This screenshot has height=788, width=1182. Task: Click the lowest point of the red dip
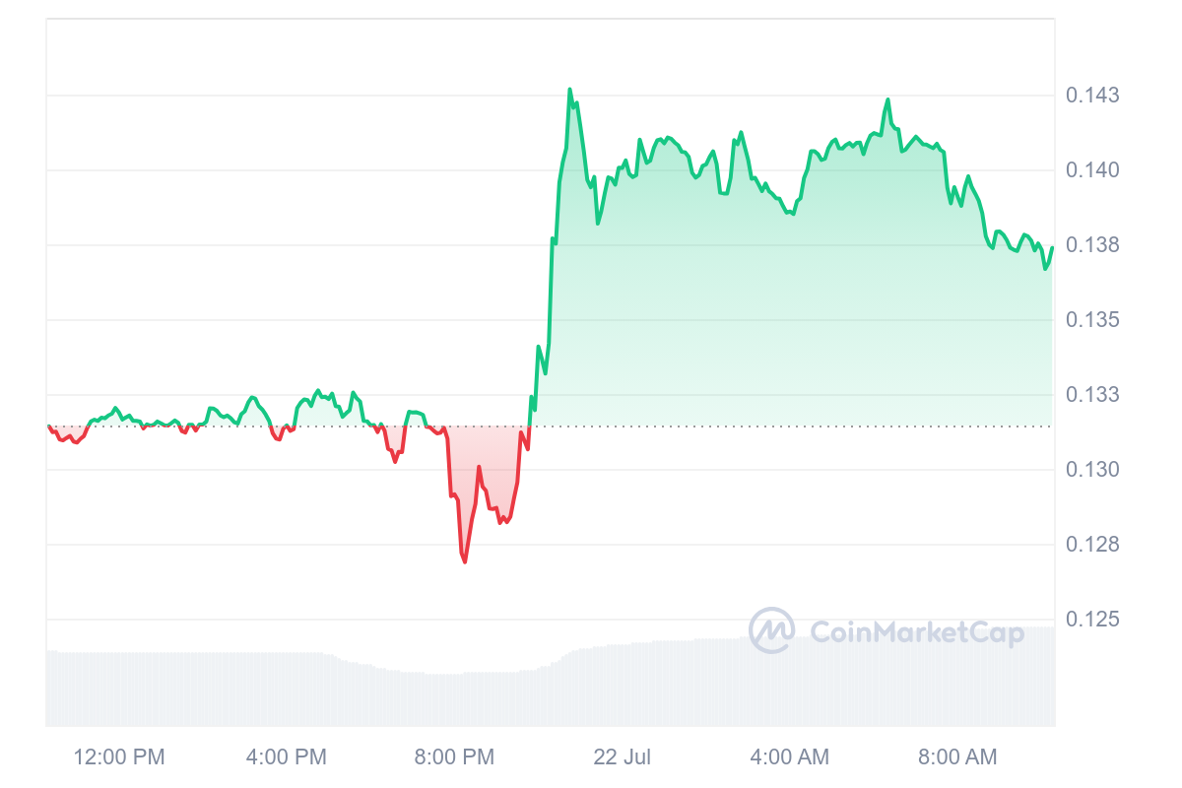click(x=465, y=561)
